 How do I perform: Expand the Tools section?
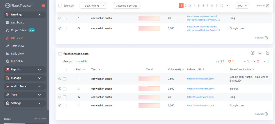tap(25, 95)
